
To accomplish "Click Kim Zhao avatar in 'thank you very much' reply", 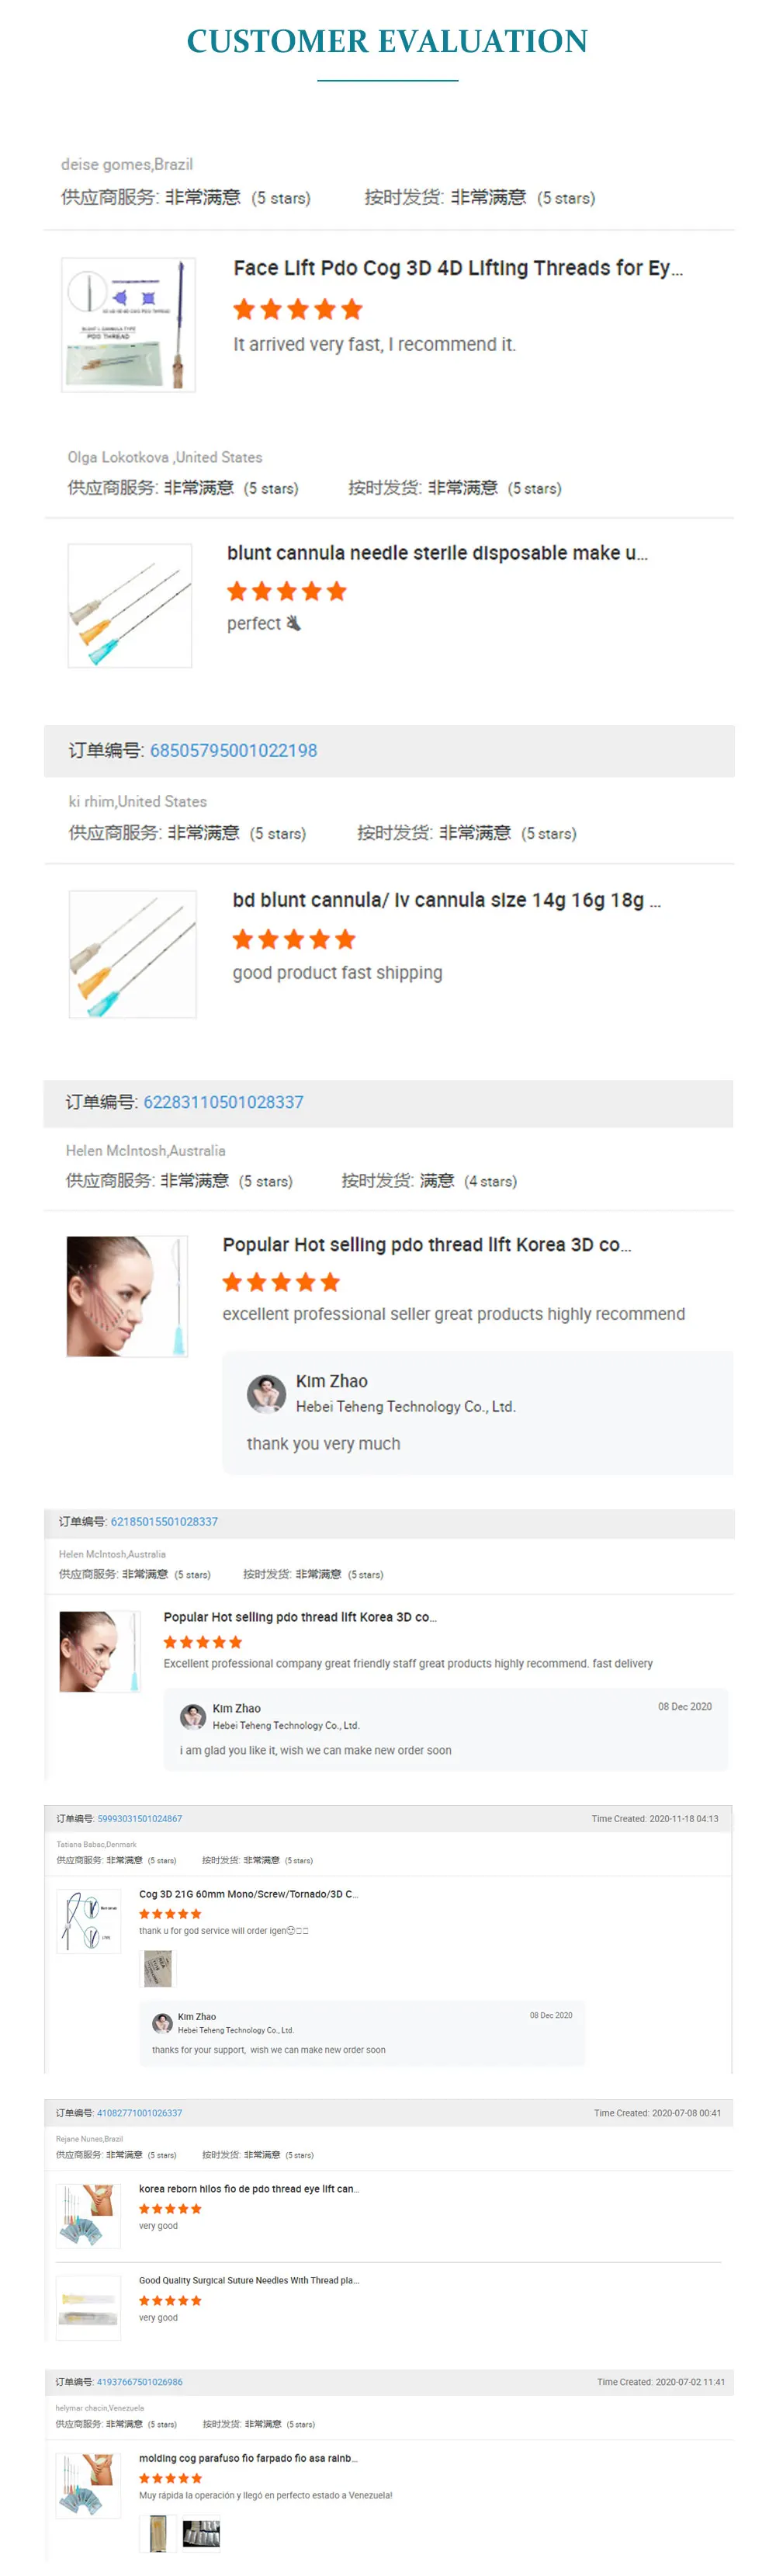I will (266, 1393).
